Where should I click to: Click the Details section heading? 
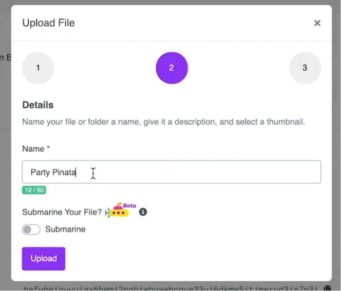(x=38, y=105)
